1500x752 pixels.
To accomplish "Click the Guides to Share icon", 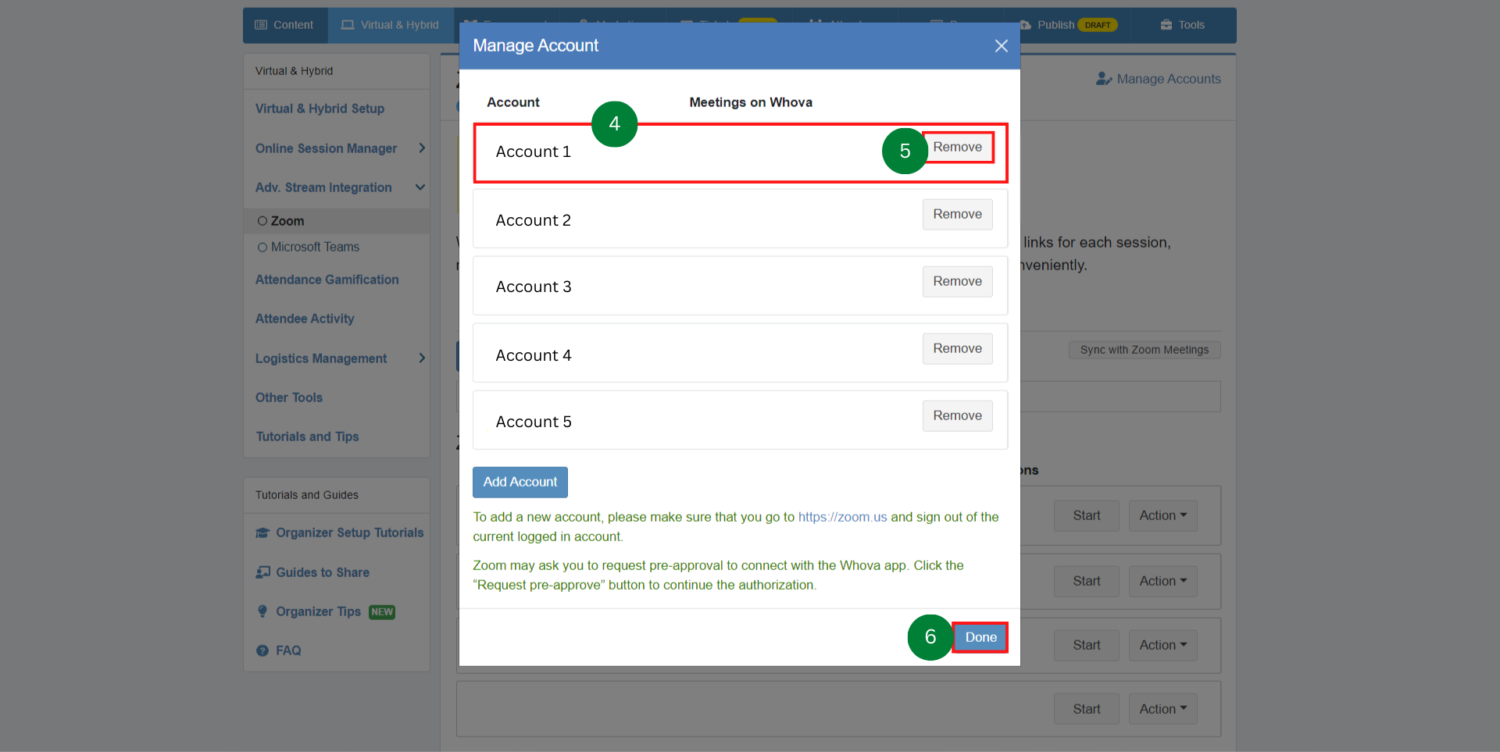I will pos(262,572).
